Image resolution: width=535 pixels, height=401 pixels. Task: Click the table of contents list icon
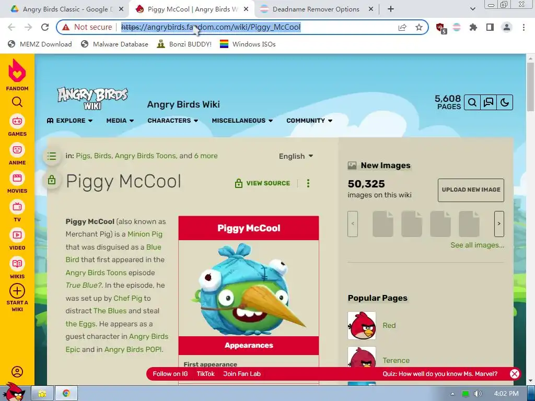click(x=52, y=156)
